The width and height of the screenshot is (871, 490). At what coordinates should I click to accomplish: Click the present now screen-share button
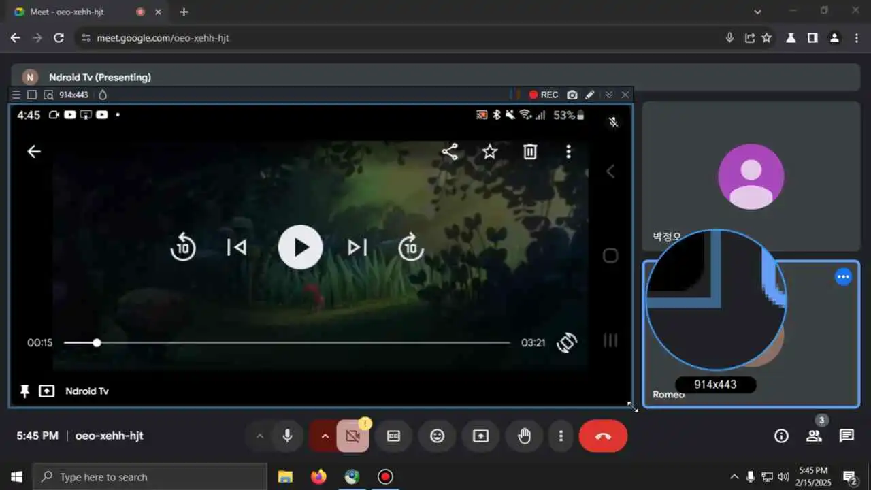[480, 436]
